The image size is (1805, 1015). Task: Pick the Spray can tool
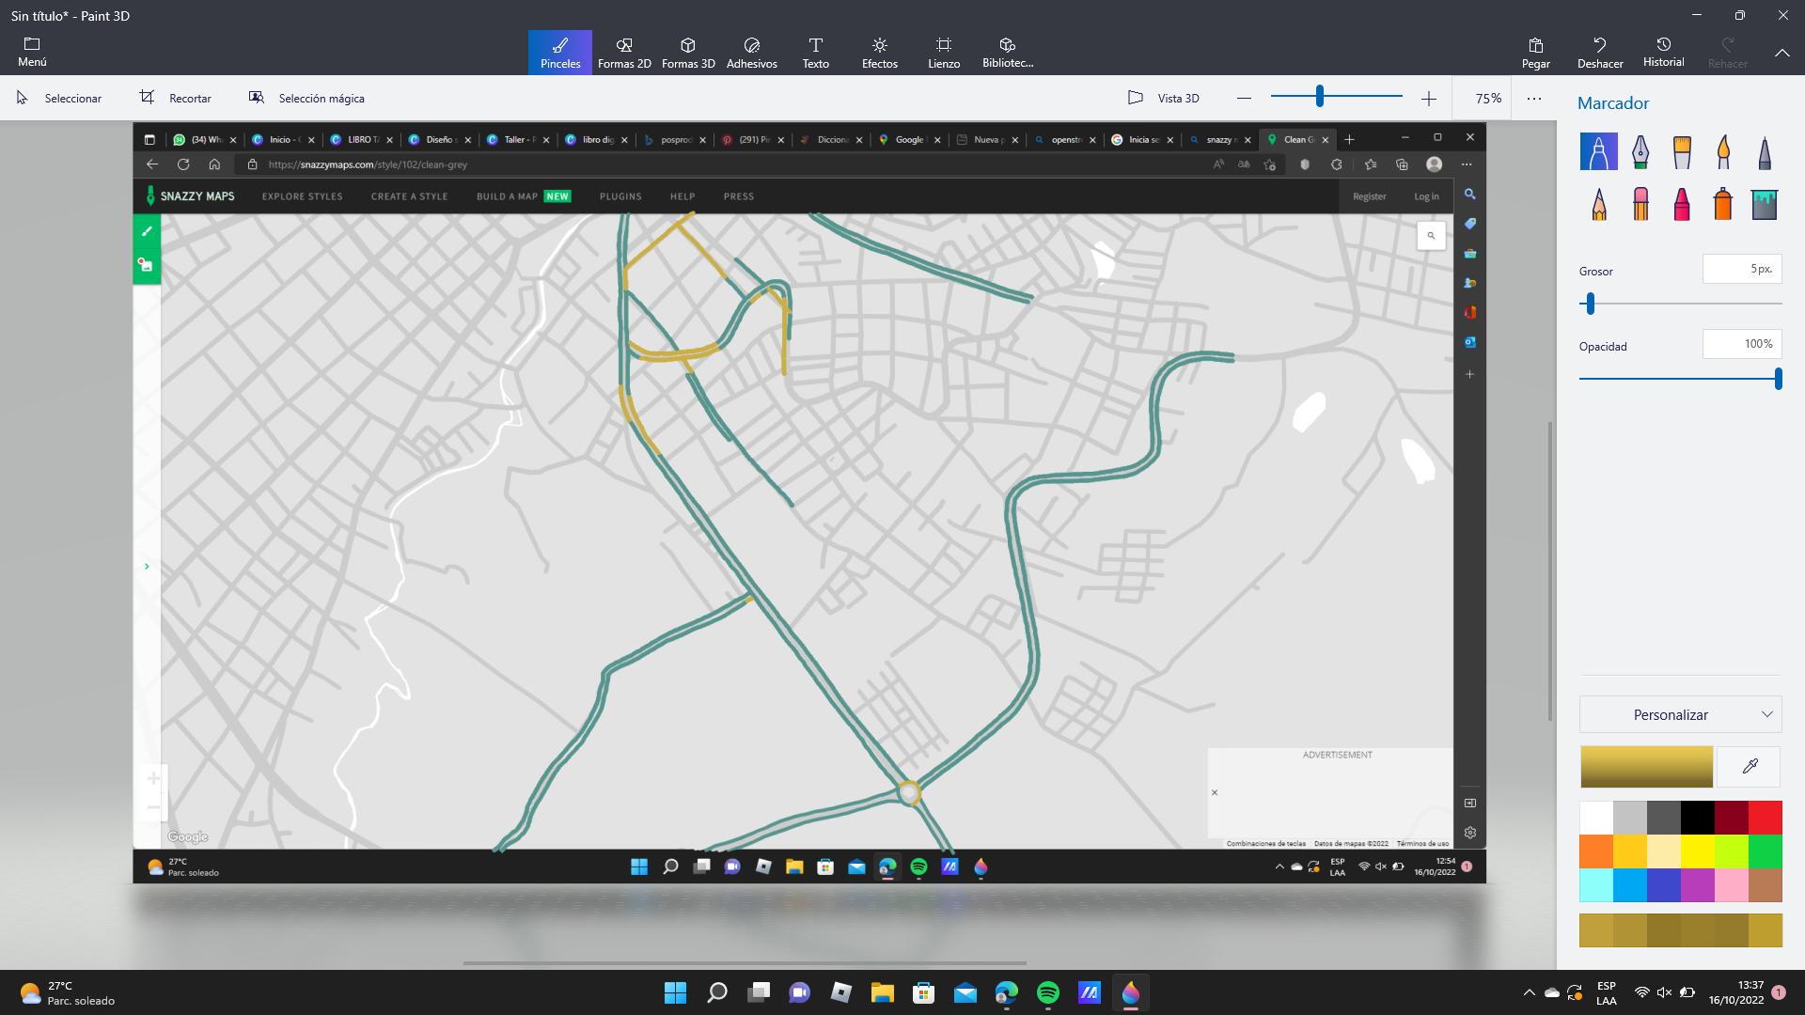[1723, 204]
